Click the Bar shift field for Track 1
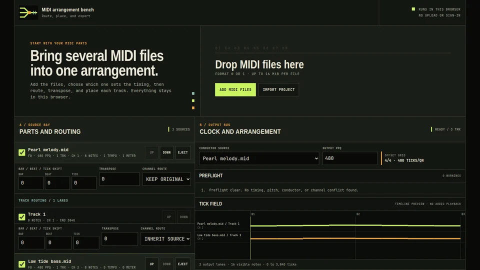 (x=31, y=242)
